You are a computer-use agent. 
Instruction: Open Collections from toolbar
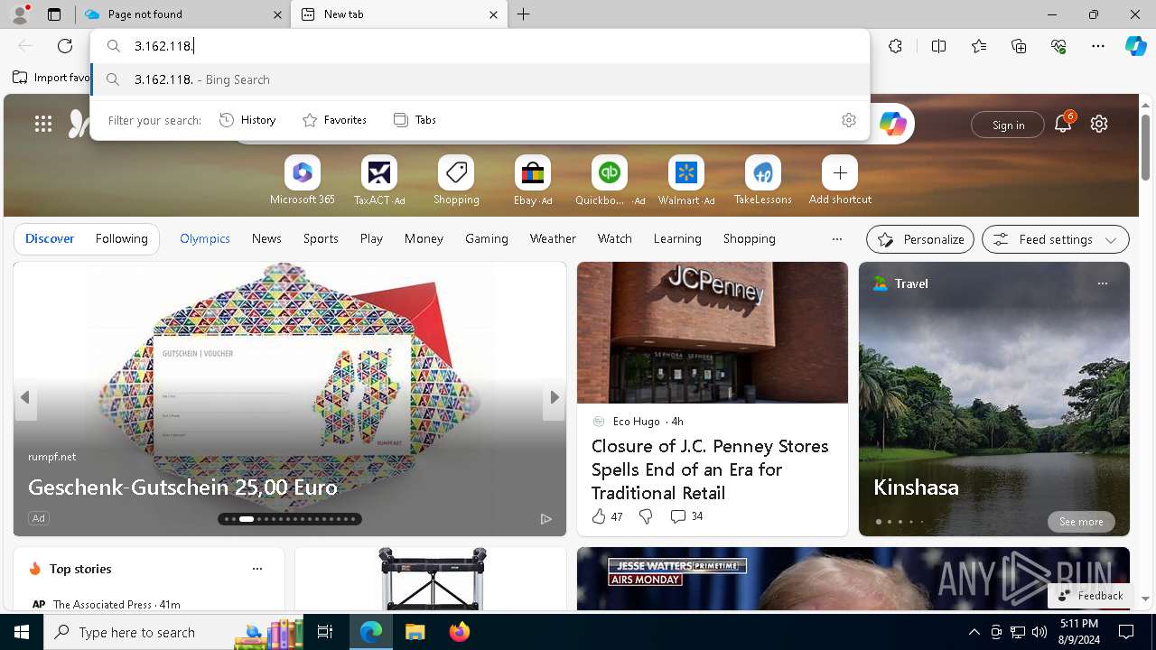pos(1019,46)
